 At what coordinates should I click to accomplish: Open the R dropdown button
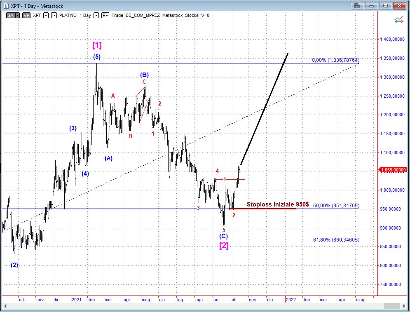(105, 15)
